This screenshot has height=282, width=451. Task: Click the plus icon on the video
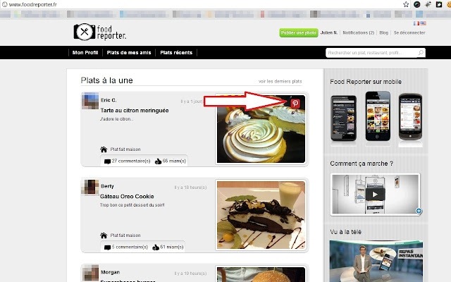pos(419,211)
